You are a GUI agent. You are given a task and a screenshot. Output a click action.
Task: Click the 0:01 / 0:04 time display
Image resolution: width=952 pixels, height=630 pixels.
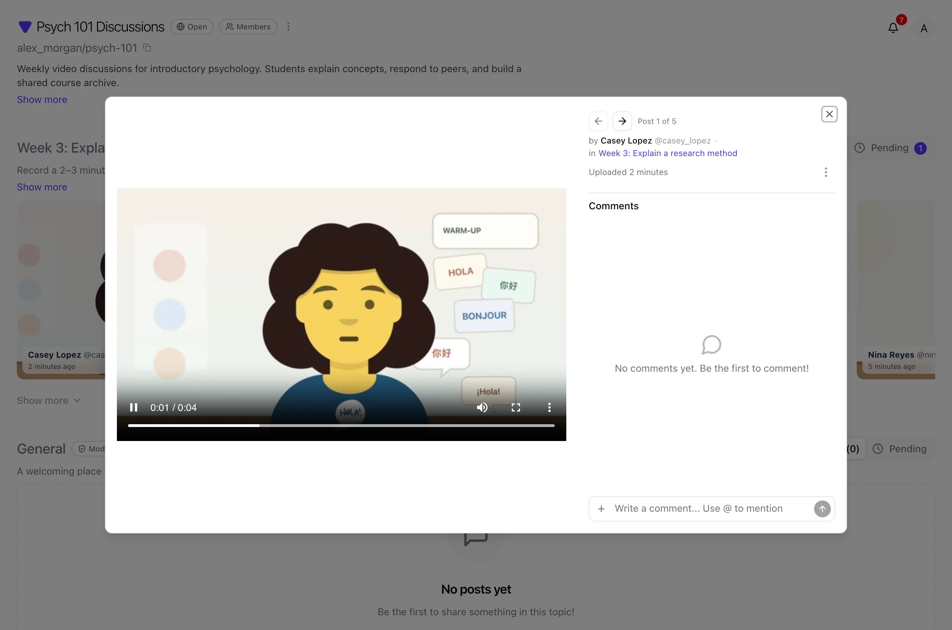174,407
